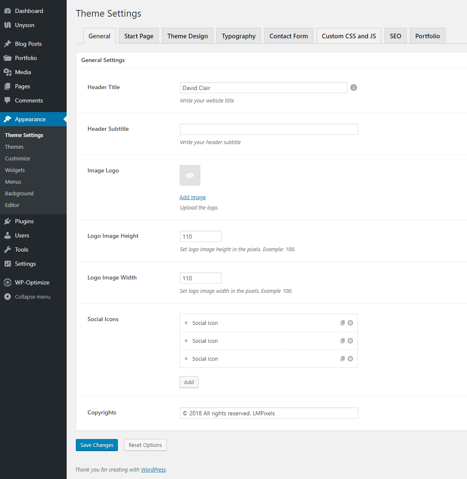467x479 pixels.
Task: Collapse the admin sidebar menu
Action: point(7,297)
